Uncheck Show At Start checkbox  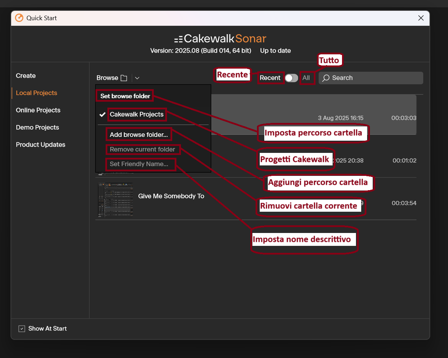click(x=22, y=329)
